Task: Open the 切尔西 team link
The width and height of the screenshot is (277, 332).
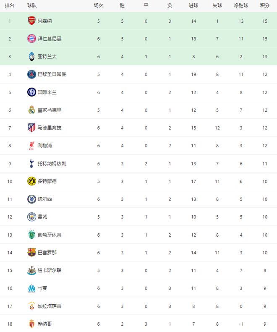Action: coord(45,199)
